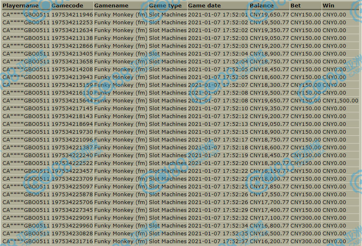Select gamecode 197534216130
Viewport: 362px width, 246px height.
(x=72, y=93)
